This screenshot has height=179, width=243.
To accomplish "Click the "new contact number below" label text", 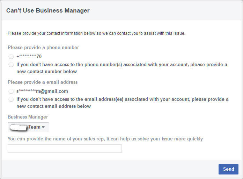I will tap(46, 71).
